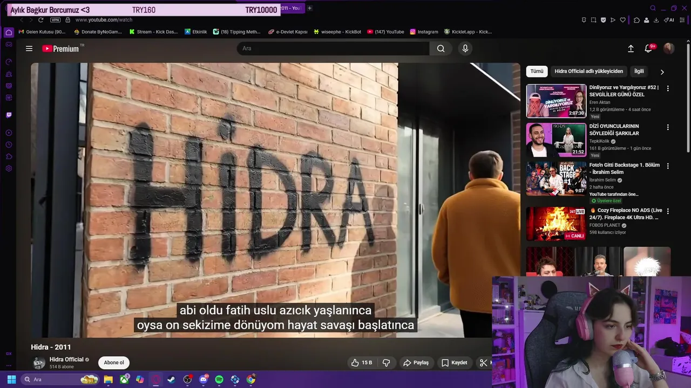691x388 pixels.
Task: Click the YouTube search field Ara
Action: click(x=333, y=48)
